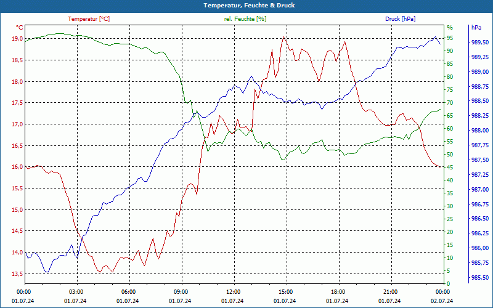Pick the '14,0' temperature axis value
The height and width of the screenshot is (308, 493).
(x=17, y=253)
